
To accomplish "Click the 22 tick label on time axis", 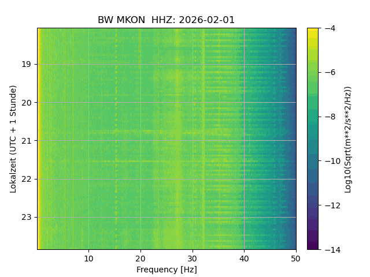I will coord(26,179).
